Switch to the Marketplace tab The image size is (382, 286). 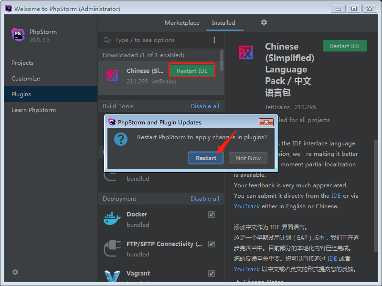click(x=182, y=23)
